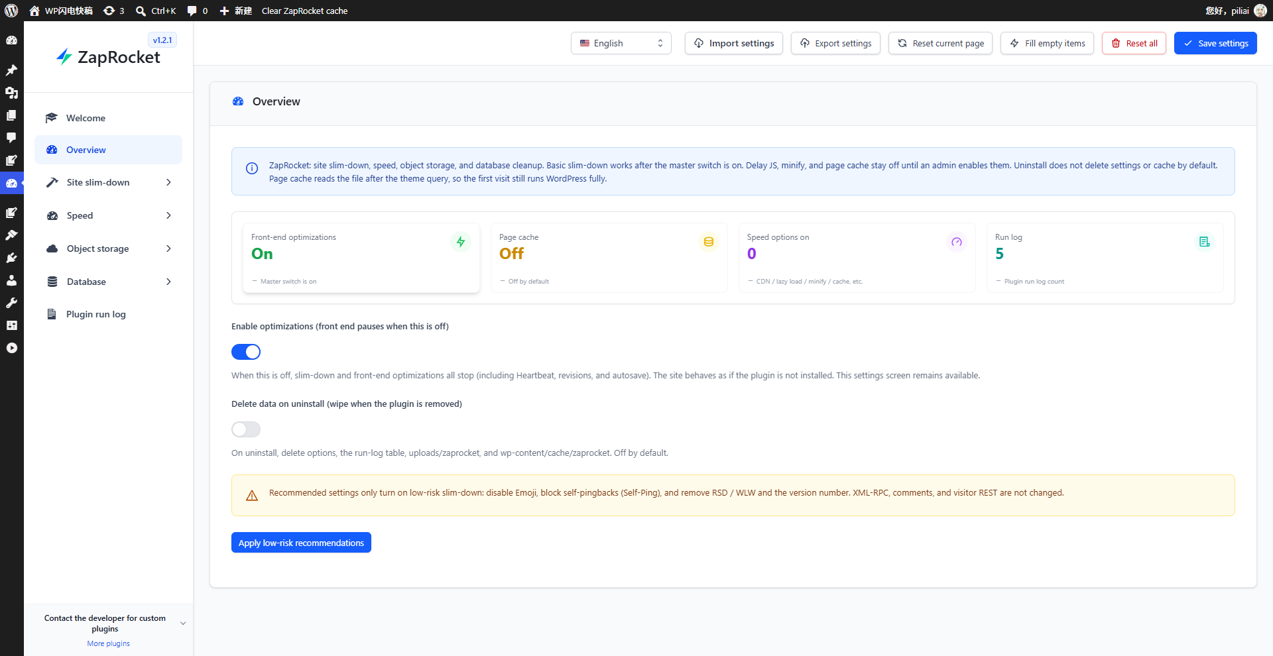Open Appearance via the paintbrush icon

[11, 235]
